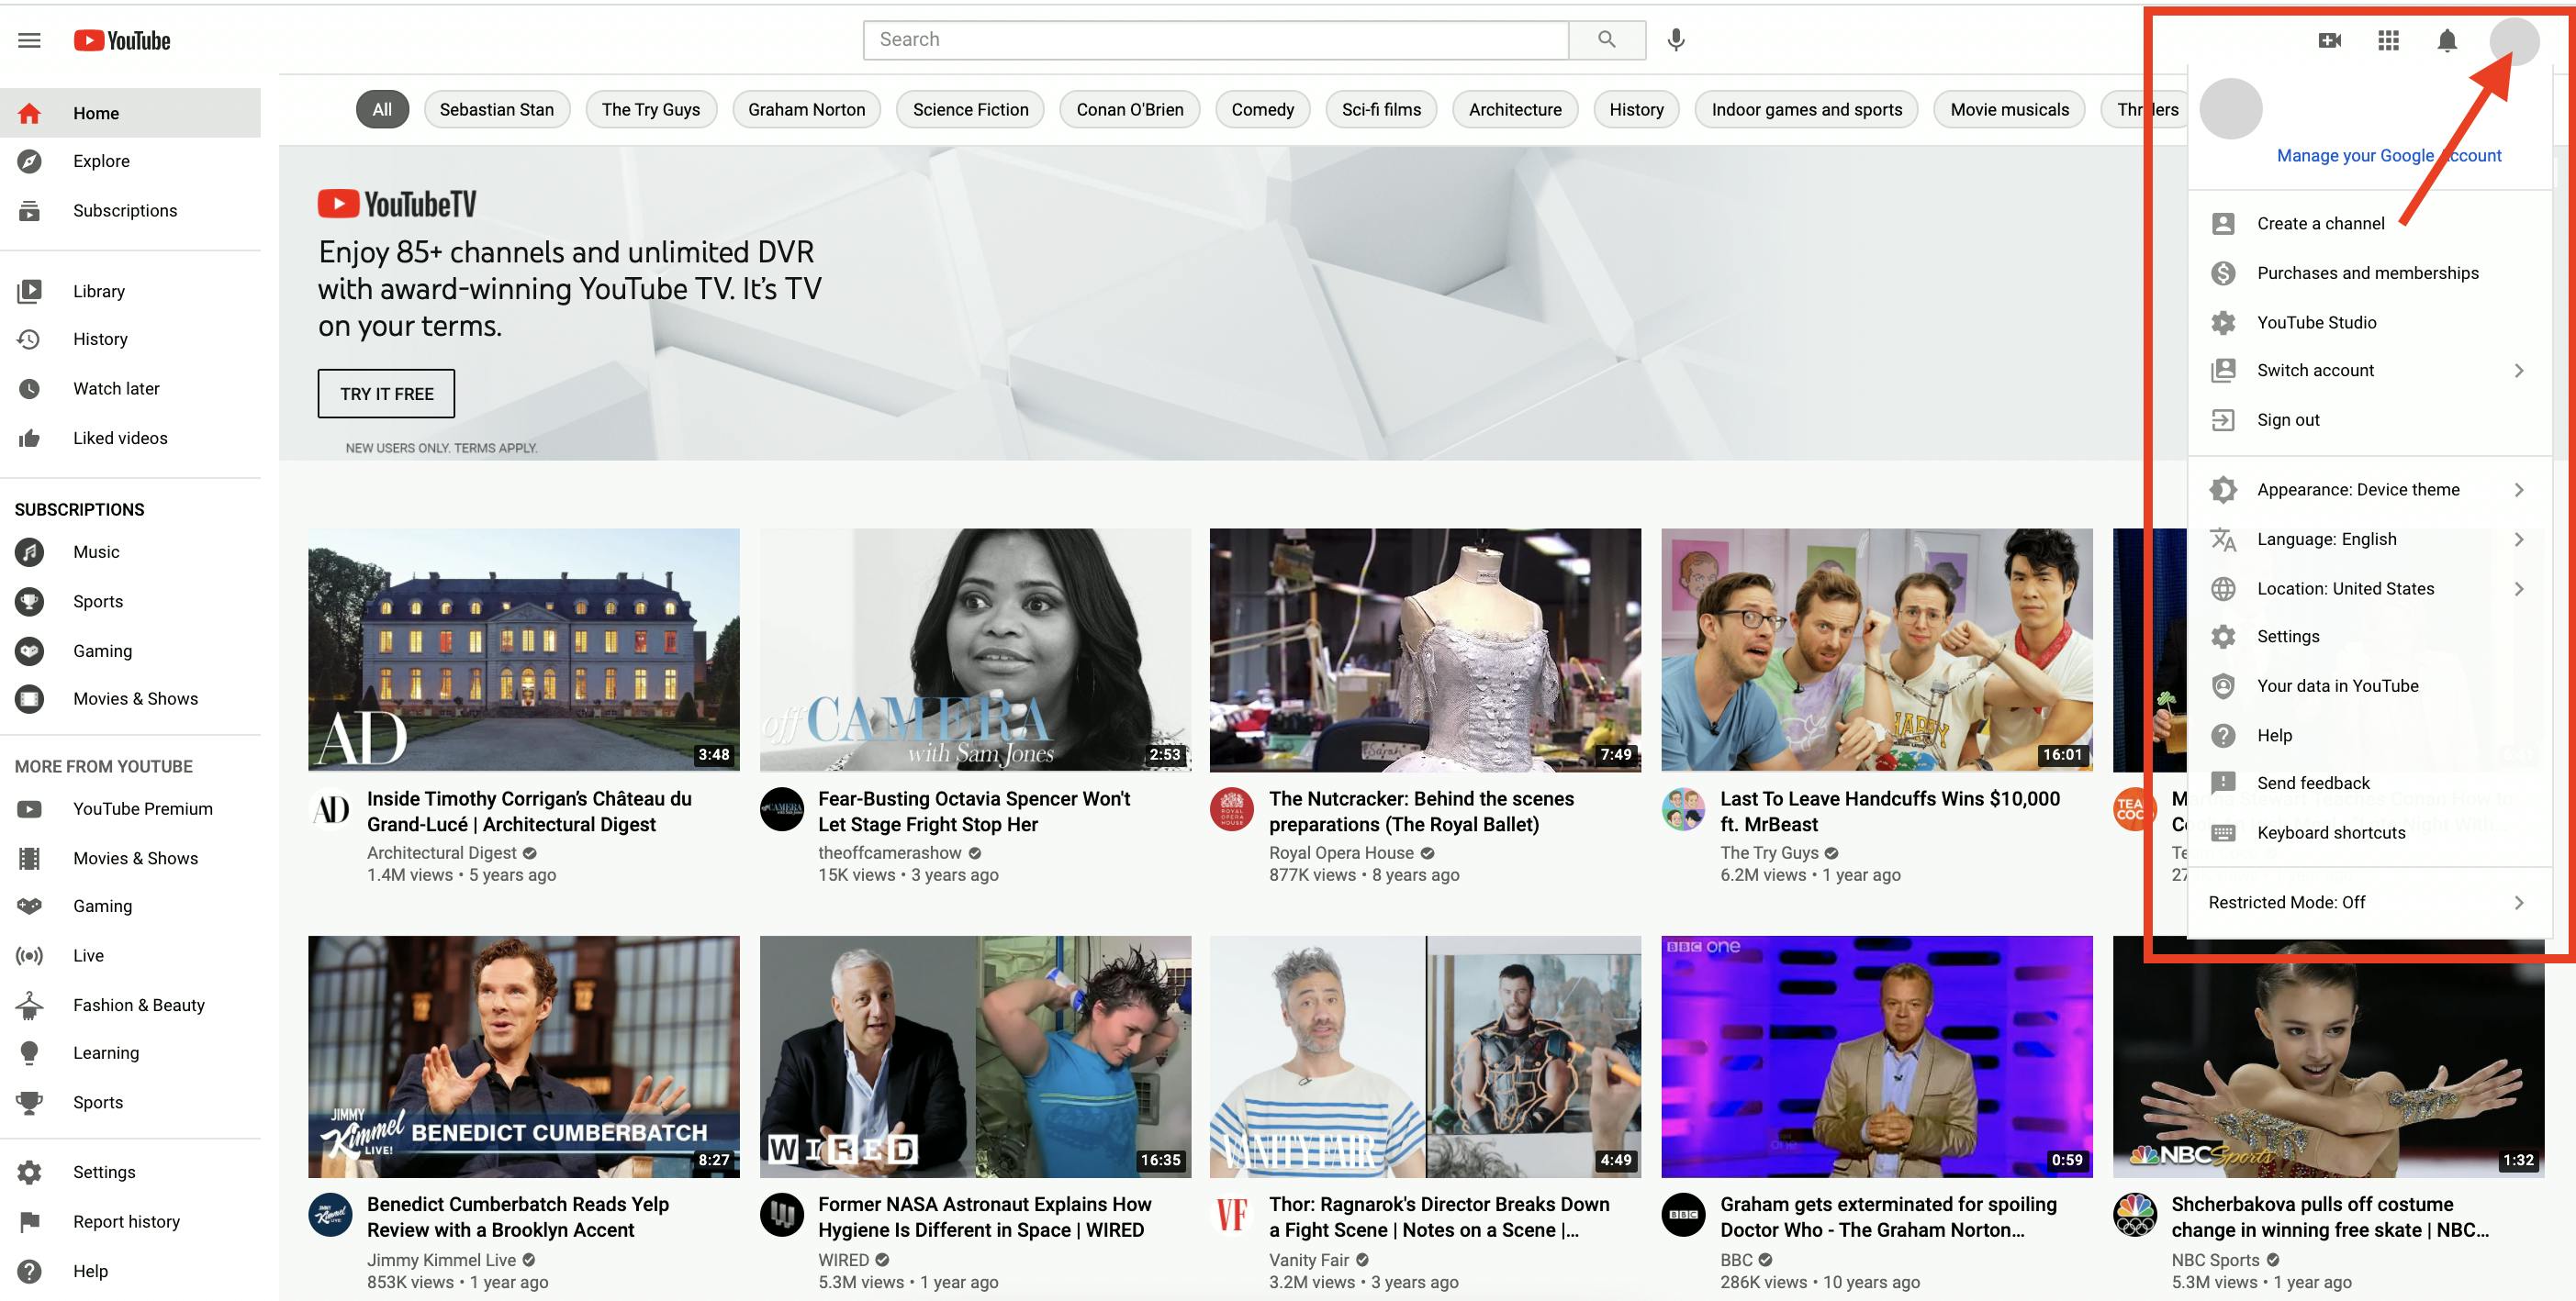2576x1301 pixels.
Task: Open the hamburger guide menu
Action: (x=30, y=40)
